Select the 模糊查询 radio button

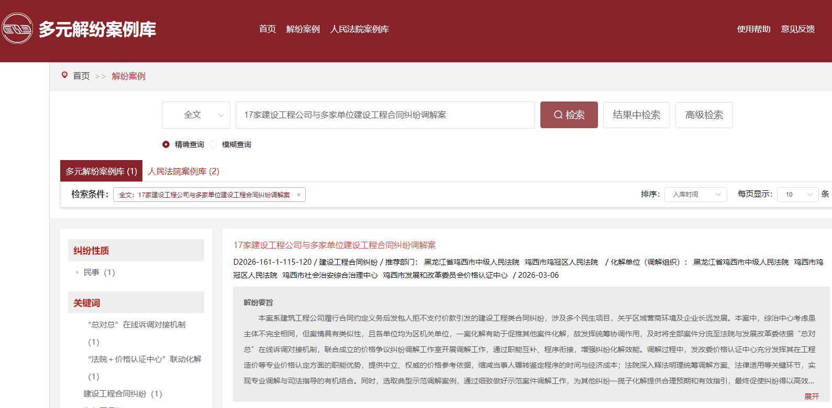click(x=213, y=144)
